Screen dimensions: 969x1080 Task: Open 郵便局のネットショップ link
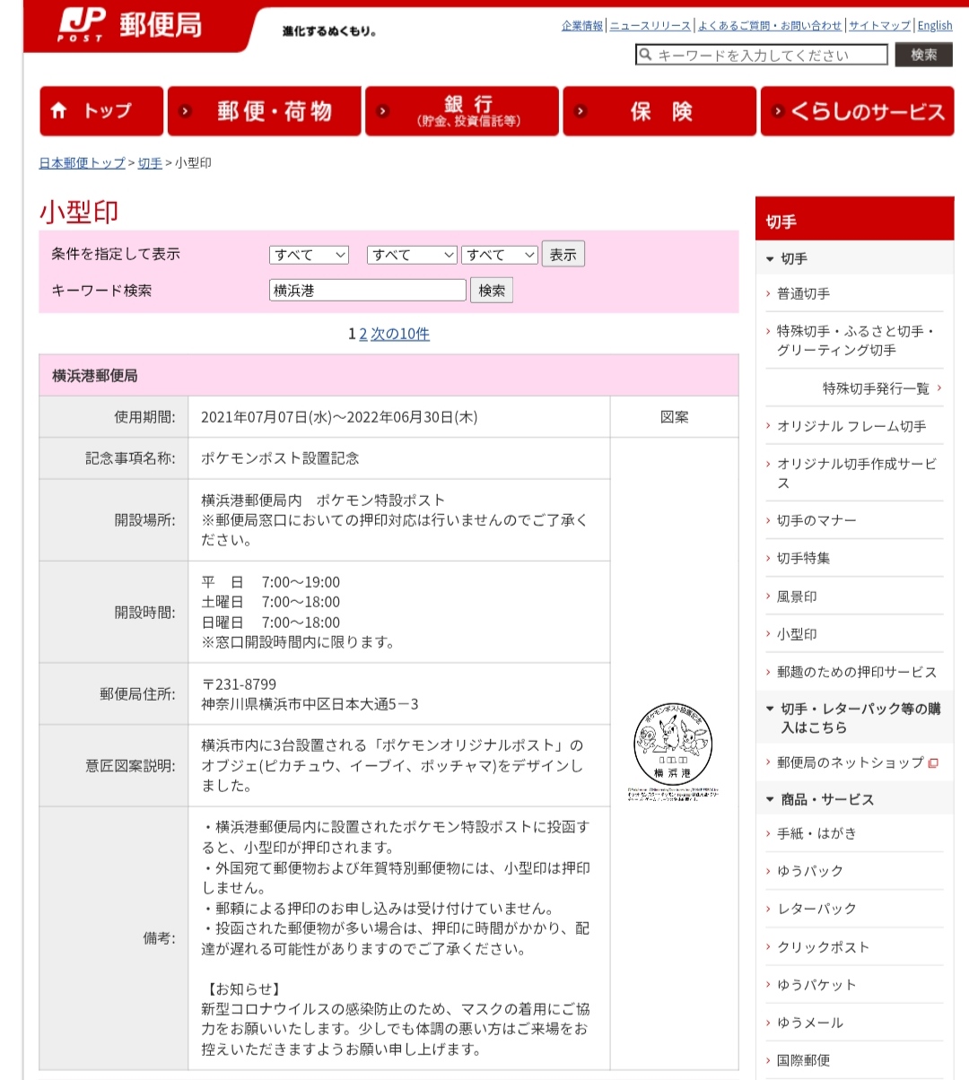(850, 762)
